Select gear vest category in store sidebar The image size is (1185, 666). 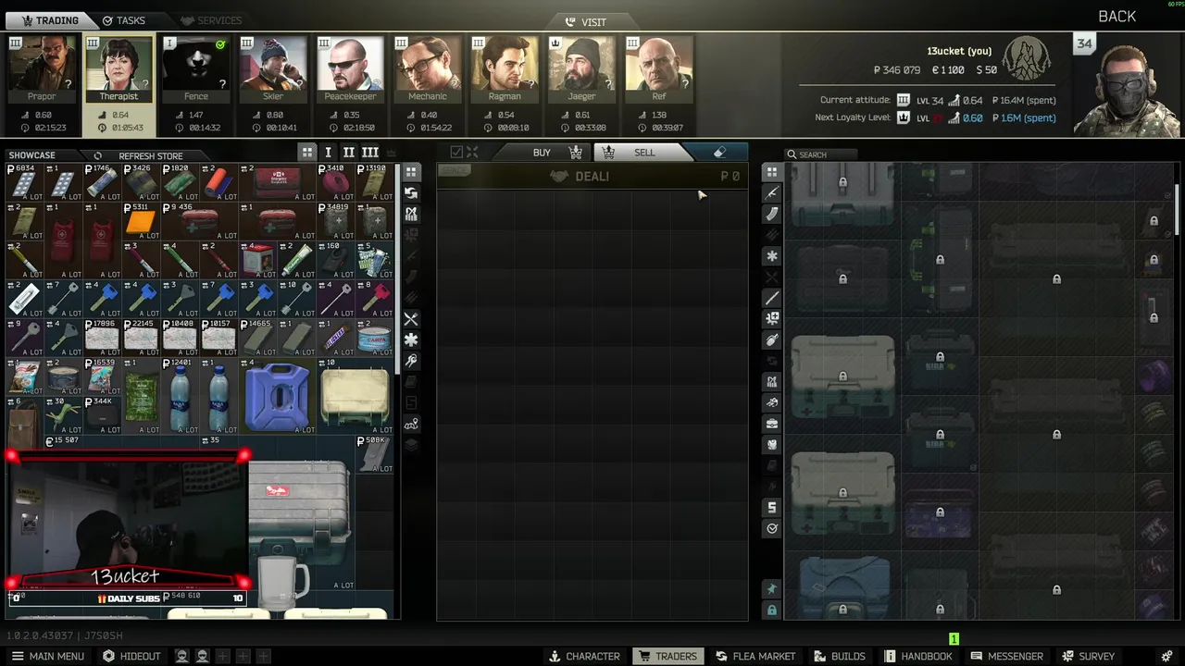tap(411, 215)
